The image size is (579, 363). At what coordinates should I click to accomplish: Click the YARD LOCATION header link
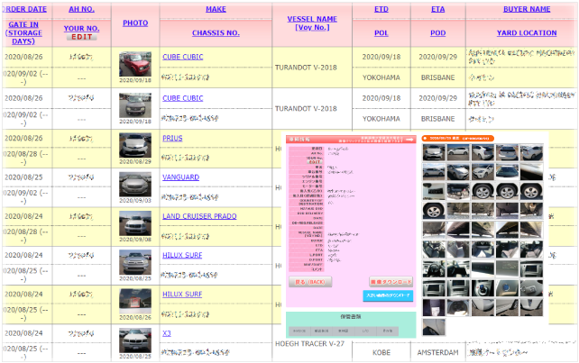click(527, 32)
